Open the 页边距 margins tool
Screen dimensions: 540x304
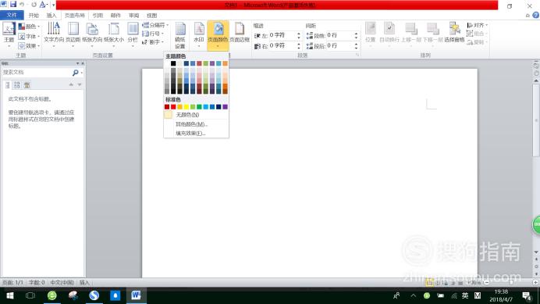point(73,34)
